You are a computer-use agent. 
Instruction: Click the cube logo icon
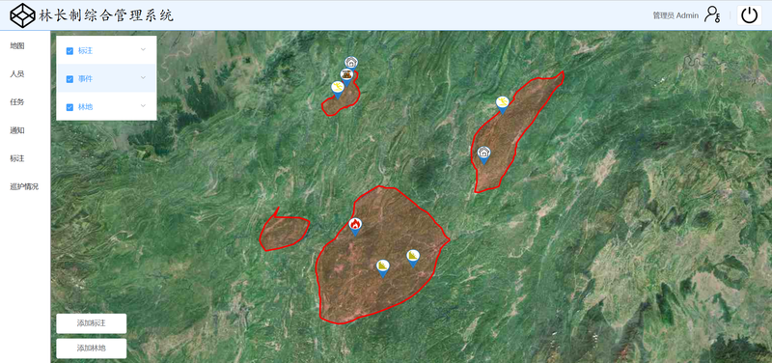[23, 15]
